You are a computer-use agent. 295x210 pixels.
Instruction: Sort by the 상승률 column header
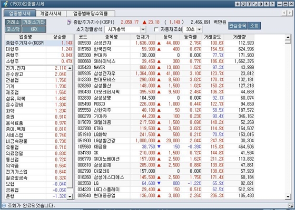pyautogui.click(x=60, y=37)
